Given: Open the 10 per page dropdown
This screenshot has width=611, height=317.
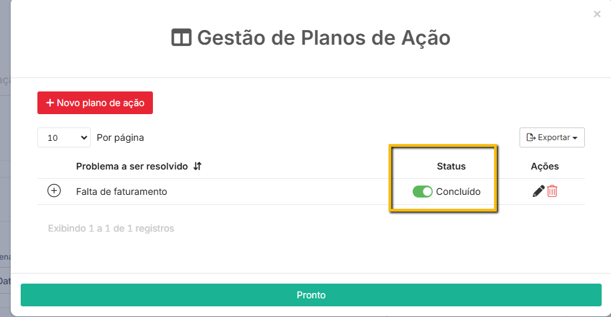Looking at the screenshot, I should (x=64, y=137).
